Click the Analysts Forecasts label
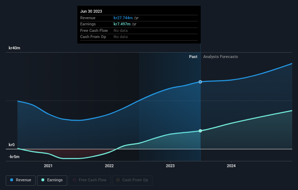The width and height of the screenshot is (298, 190). (x=220, y=57)
